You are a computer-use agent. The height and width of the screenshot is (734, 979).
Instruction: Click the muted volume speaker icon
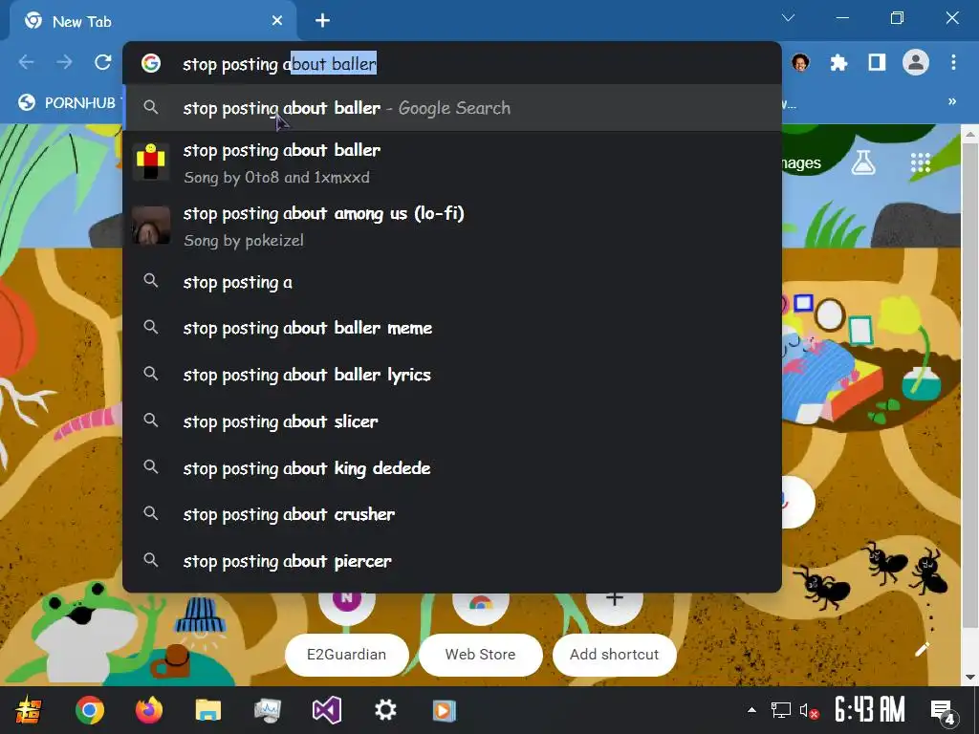(809, 711)
